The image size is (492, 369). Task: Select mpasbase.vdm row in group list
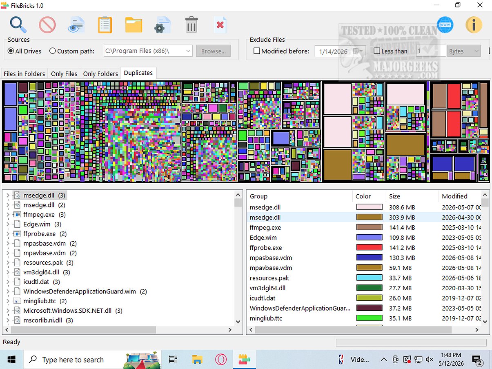point(364,258)
